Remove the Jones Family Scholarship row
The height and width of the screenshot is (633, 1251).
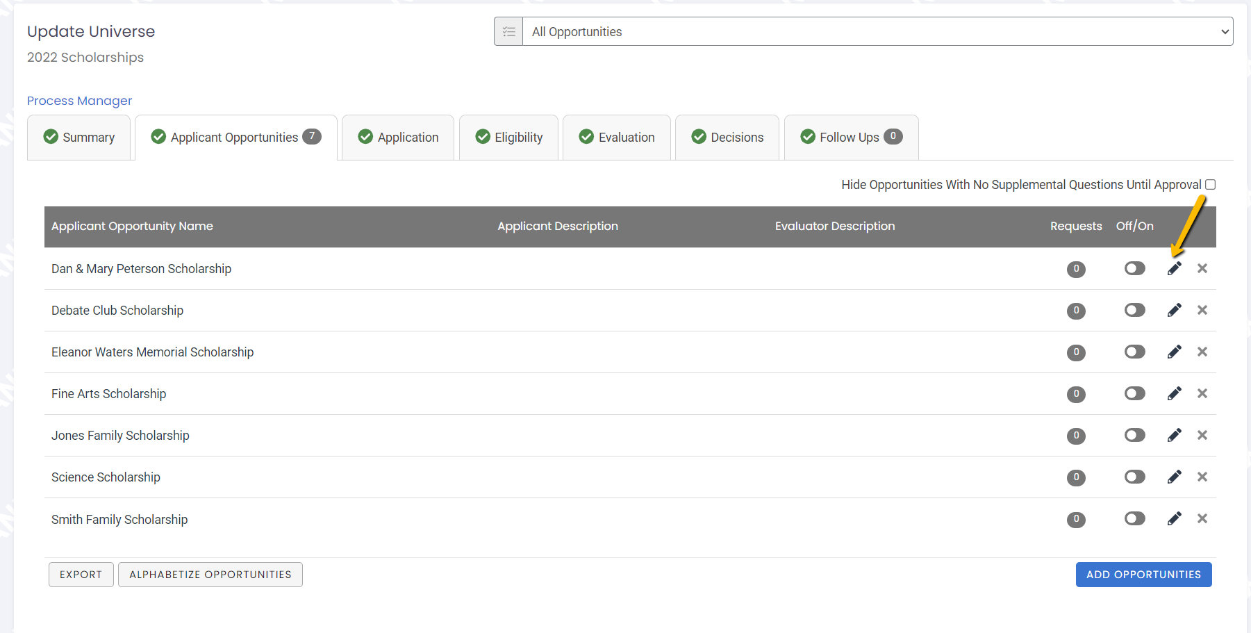pos(1202,435)
